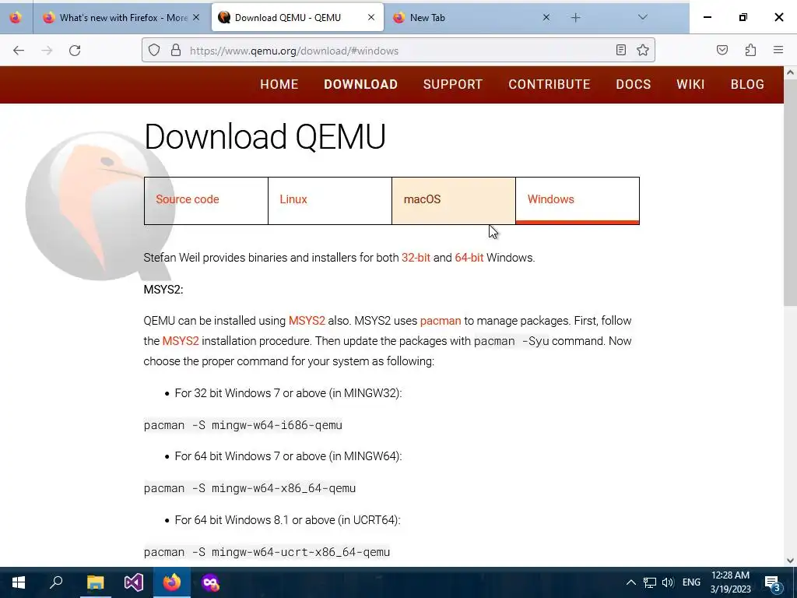The width and height of the screenshot is (797, 598).
Task: Save page to Pocket icon
Action: (722, 50)
